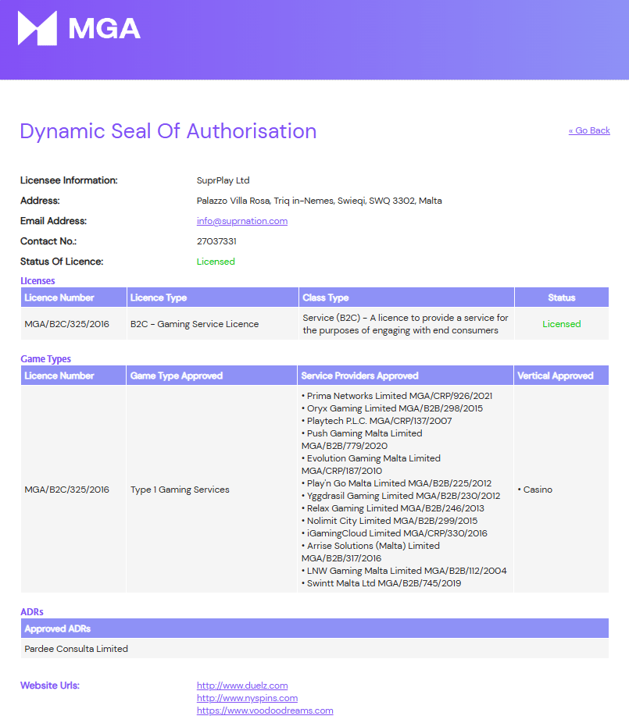Screen dimensions: 629x723
Task: Click Nolimit City Limited MGA/B2B/299/2015 entry
Action: click(389, 521)
